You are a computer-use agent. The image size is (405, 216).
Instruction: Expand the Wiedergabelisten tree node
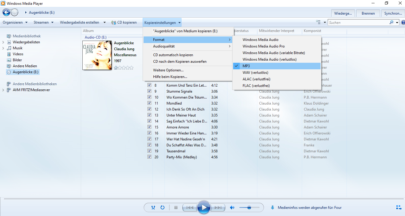(x=3, y=42)
